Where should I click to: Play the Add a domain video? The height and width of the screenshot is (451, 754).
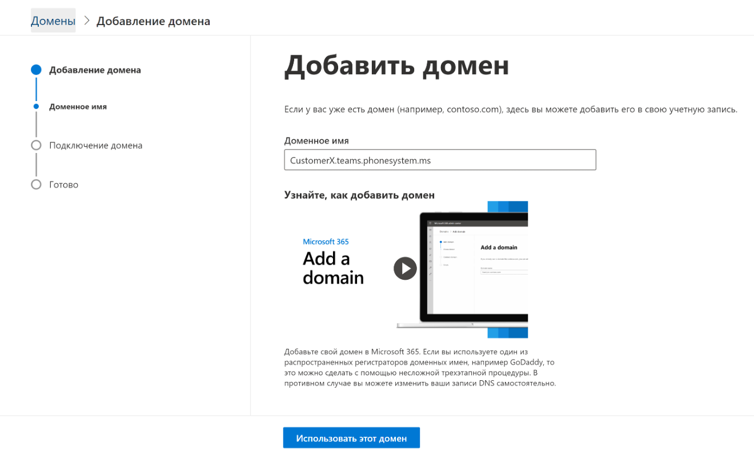[405, 268]
